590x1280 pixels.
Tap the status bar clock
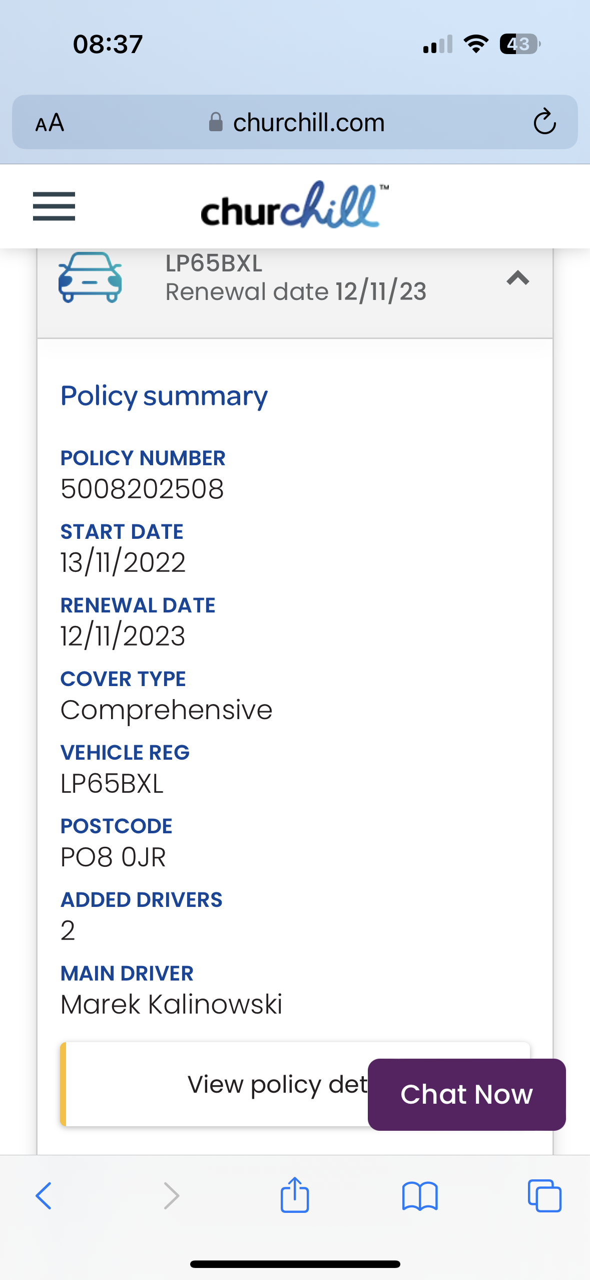pyautogui.click(x=108, y=44)
